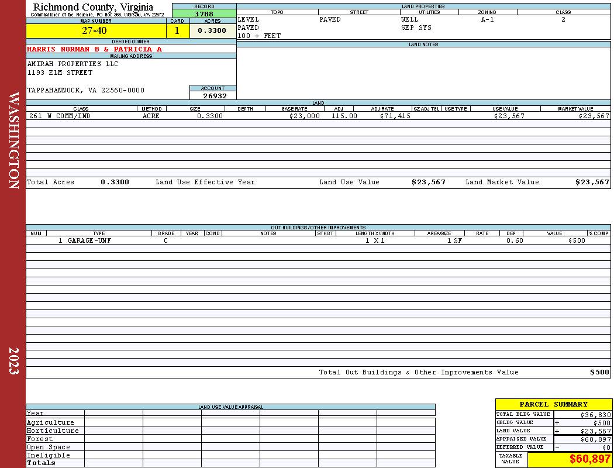The image size is (614, 468).
Task: Select the 2023 year label in sidebar
Action: pos(13,361)
